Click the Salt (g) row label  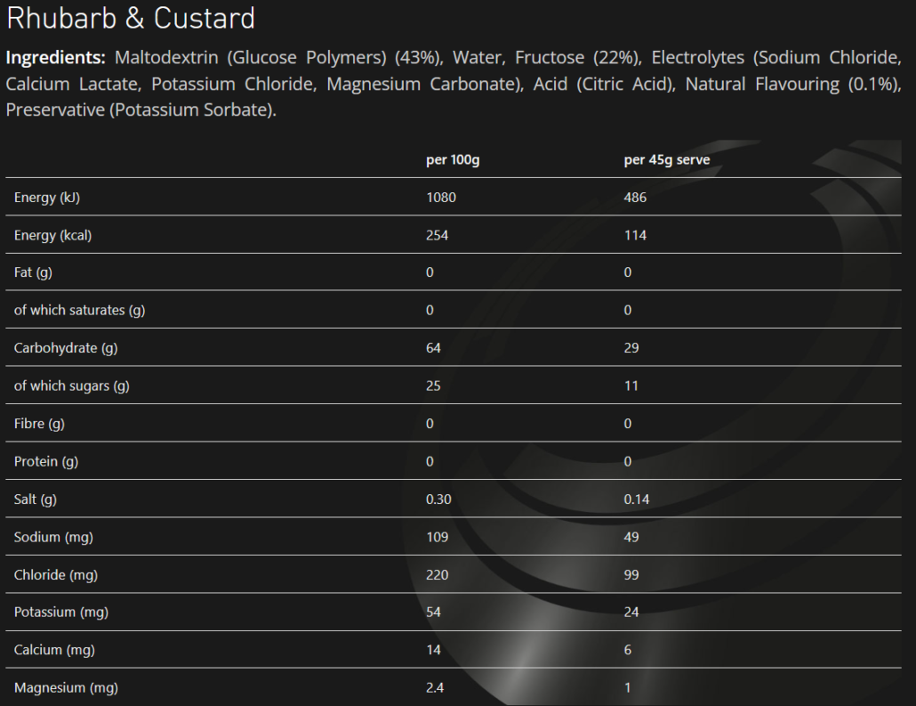click(35, 499)
